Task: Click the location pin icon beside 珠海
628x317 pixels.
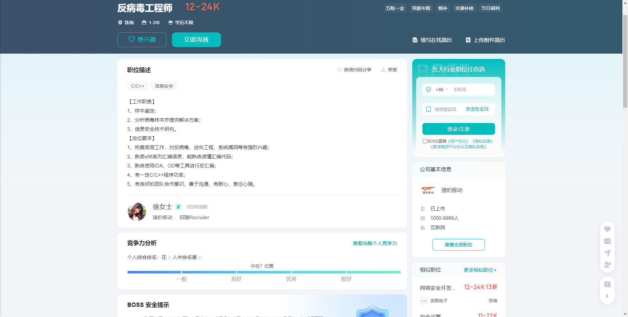Action: 120,23
